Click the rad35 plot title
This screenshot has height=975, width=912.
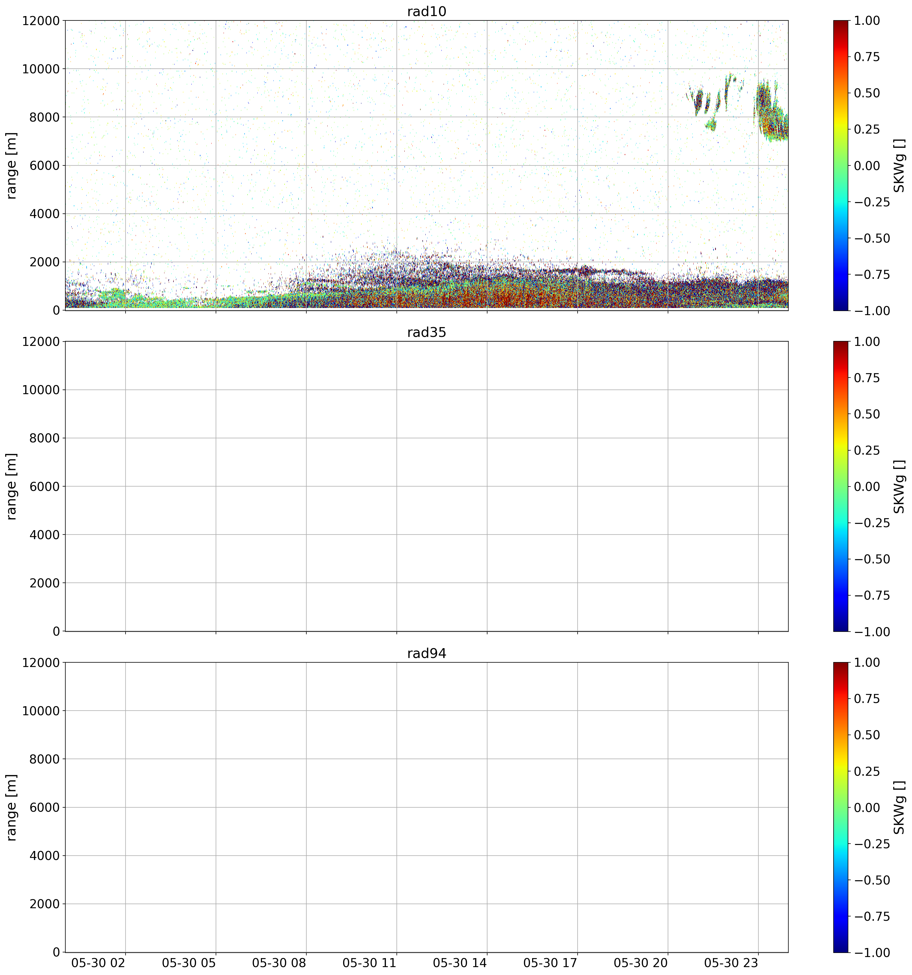click(426, 333)
